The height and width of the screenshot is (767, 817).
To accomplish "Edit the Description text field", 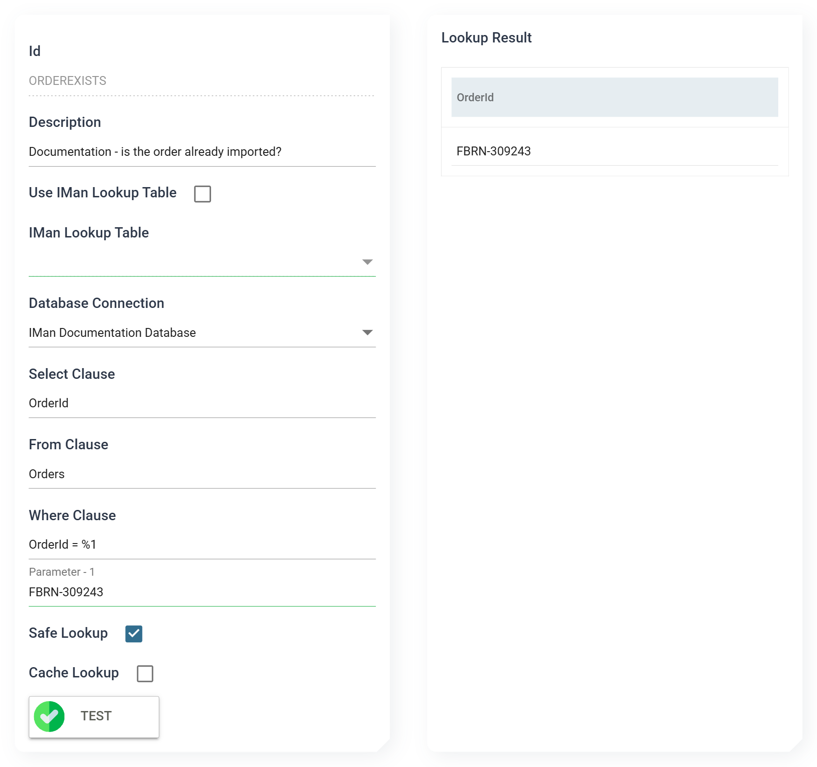I will coord(202,152).
